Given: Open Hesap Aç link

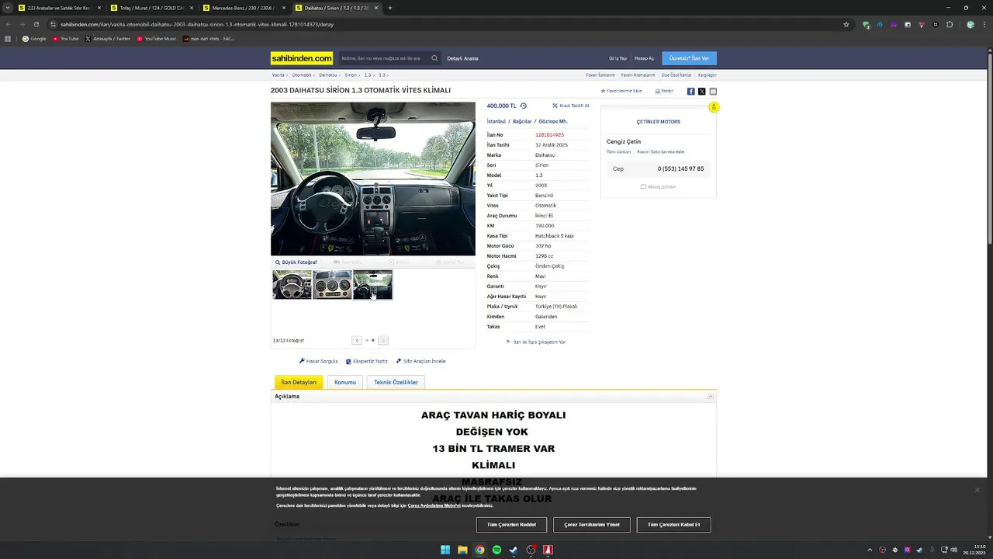Looking at the screenshot, I should coord(644,58).
